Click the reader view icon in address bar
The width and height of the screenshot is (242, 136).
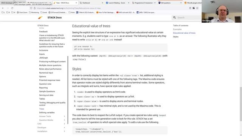(x=190, y=8)
